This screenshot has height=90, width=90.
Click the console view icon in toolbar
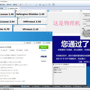(53, 5)
